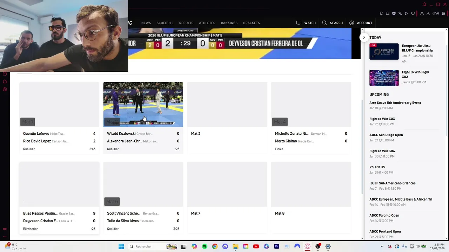Screen dimensions: 449x252
Task: Open the ADCC Toronto Open event
Action: 384,215
